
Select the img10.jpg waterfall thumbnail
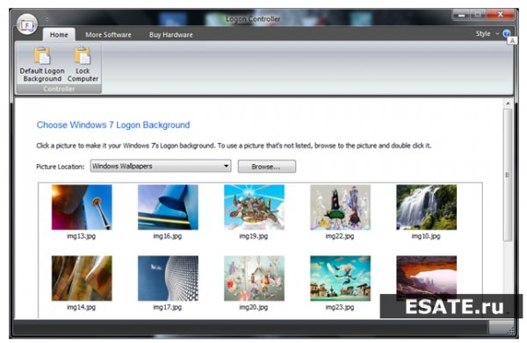click(426, 207)
